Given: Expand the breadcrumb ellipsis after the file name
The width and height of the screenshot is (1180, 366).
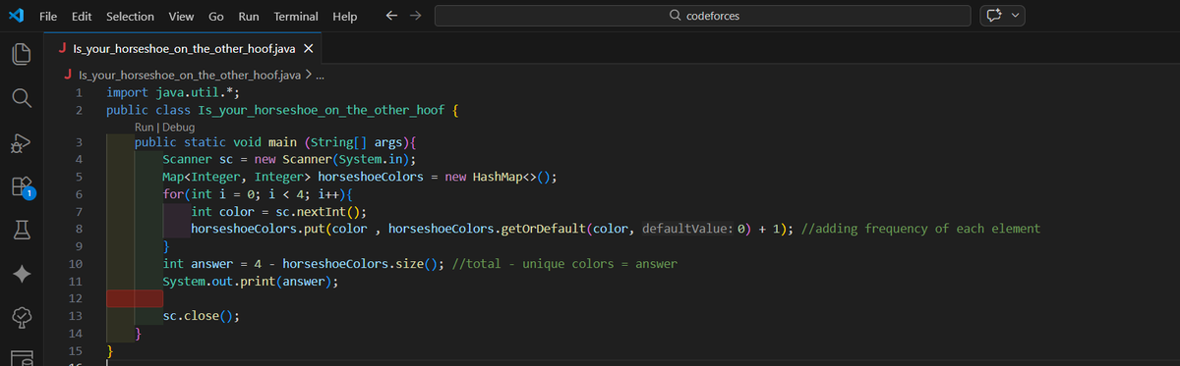Looking at the screenshot, I should click(x=319, y=75).
